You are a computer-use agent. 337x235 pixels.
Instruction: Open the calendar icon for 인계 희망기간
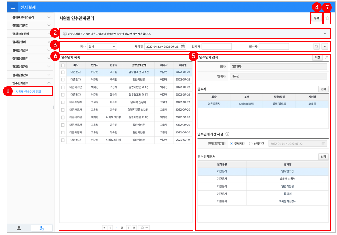click(323, 144)
